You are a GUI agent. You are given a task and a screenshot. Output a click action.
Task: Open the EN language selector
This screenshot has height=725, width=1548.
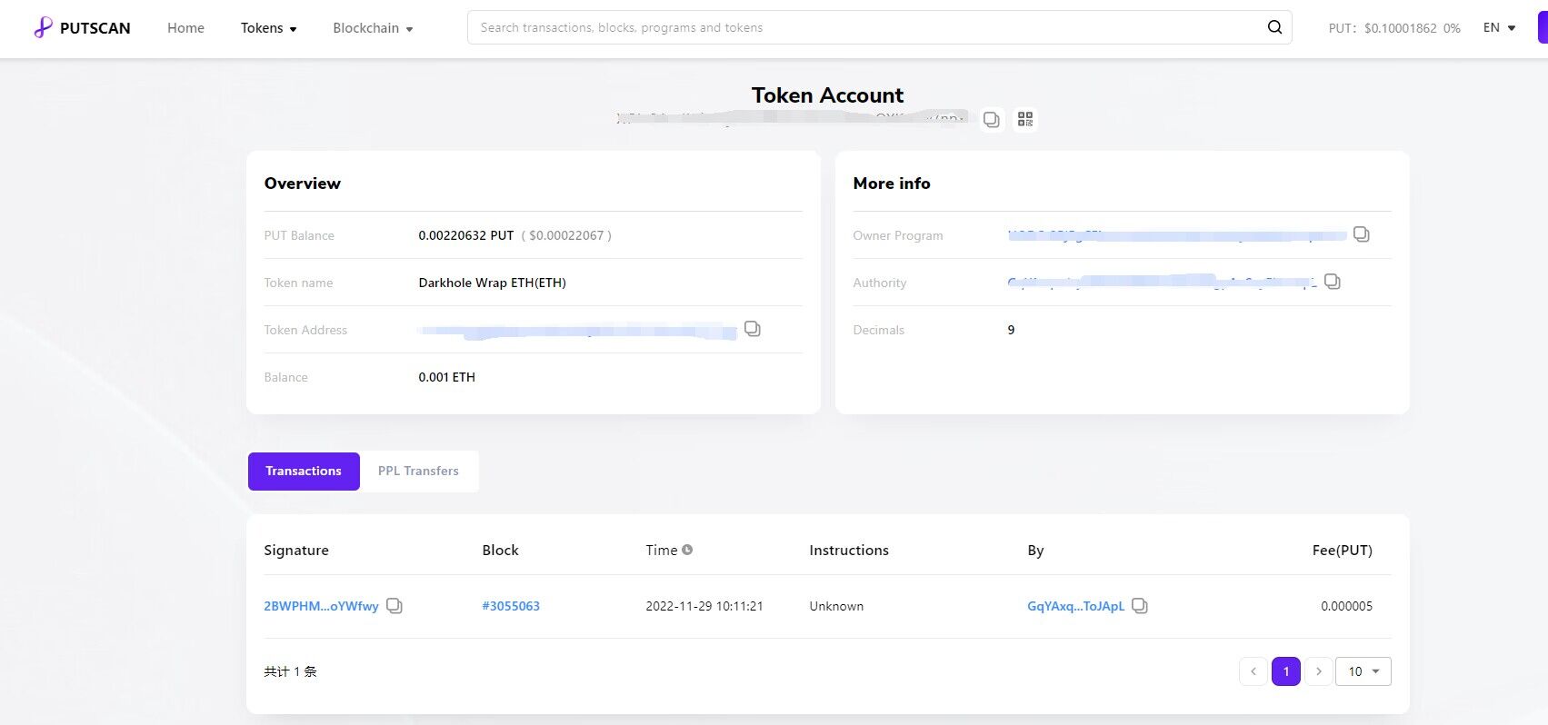(x=1499, y=28)
